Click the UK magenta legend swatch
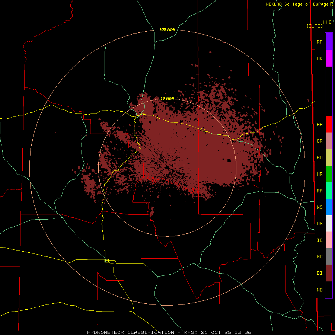This screenshot has height=335, width=335. click(329, 58)
